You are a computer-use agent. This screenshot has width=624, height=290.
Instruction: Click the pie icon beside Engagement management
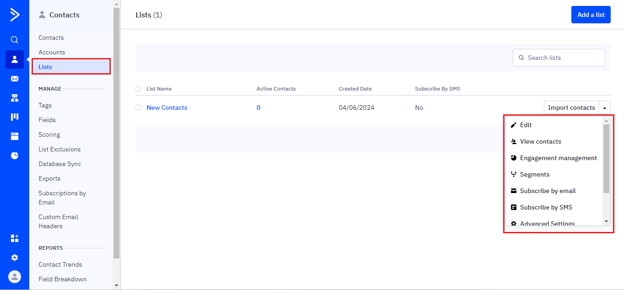pos(514,158)
